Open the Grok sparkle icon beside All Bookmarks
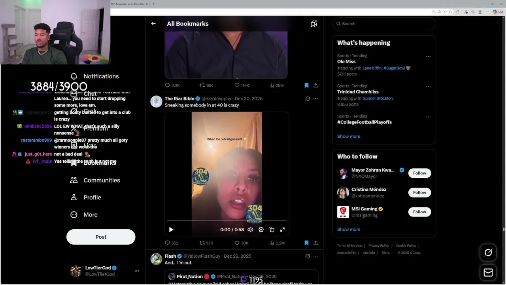506x285 pixels. (x=314, y=24)
